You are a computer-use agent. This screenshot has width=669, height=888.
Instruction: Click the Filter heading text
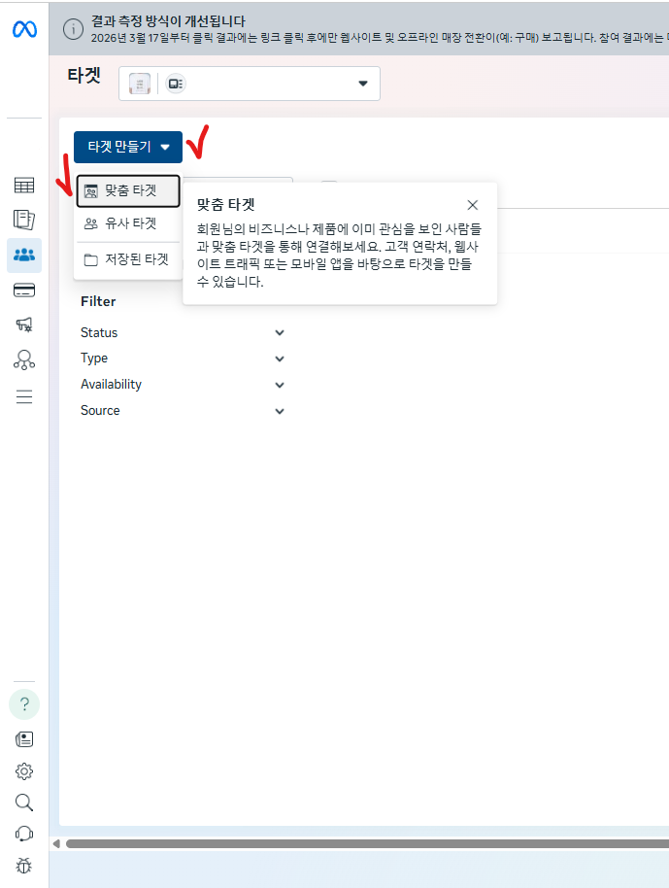pos(98,301)
